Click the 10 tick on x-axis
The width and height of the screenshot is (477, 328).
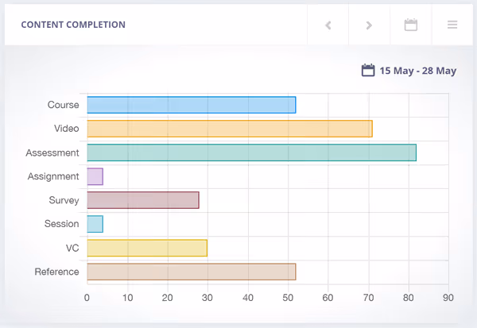coord(128,298)
